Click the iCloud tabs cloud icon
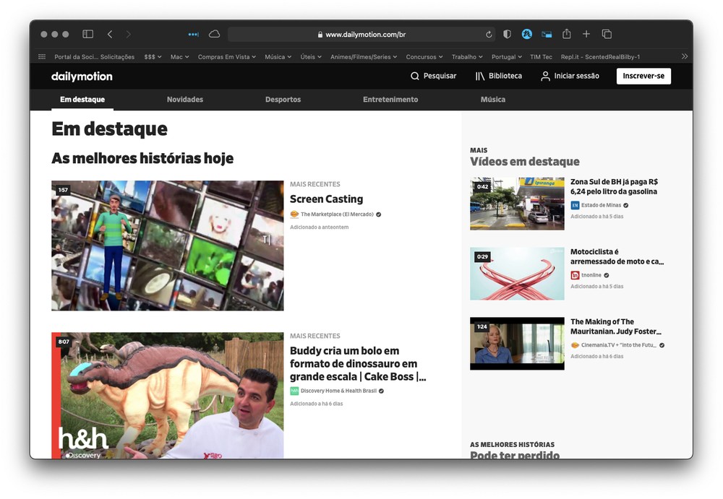The image size is (723, 499). [x=214, y=34]
